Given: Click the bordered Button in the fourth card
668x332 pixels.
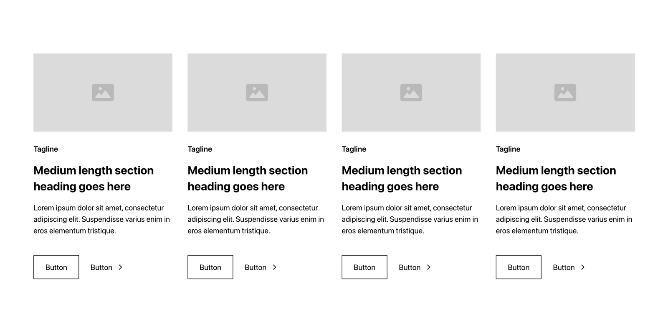Looking at the screenshot, I should point(518,267).
